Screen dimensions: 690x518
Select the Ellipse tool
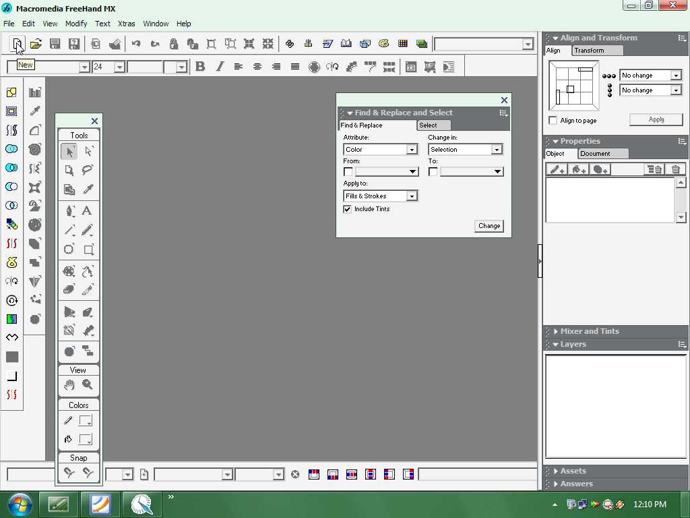pos(69,249)
